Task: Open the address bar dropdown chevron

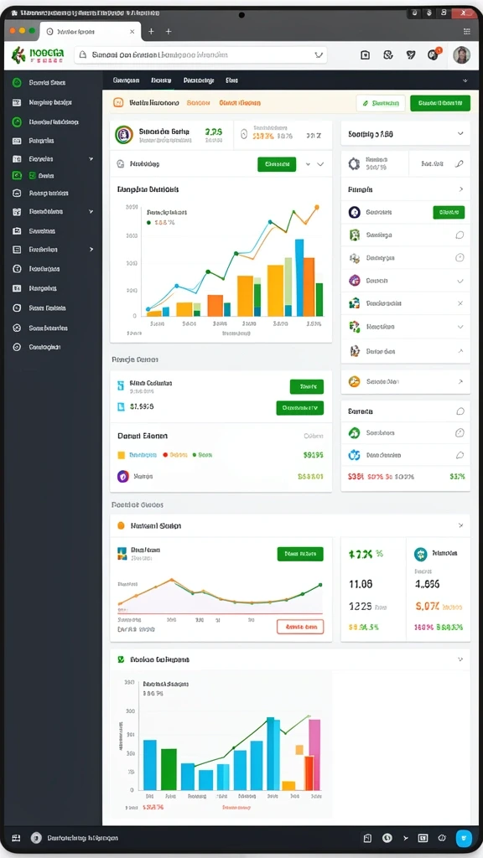Action: pos(318,54)
